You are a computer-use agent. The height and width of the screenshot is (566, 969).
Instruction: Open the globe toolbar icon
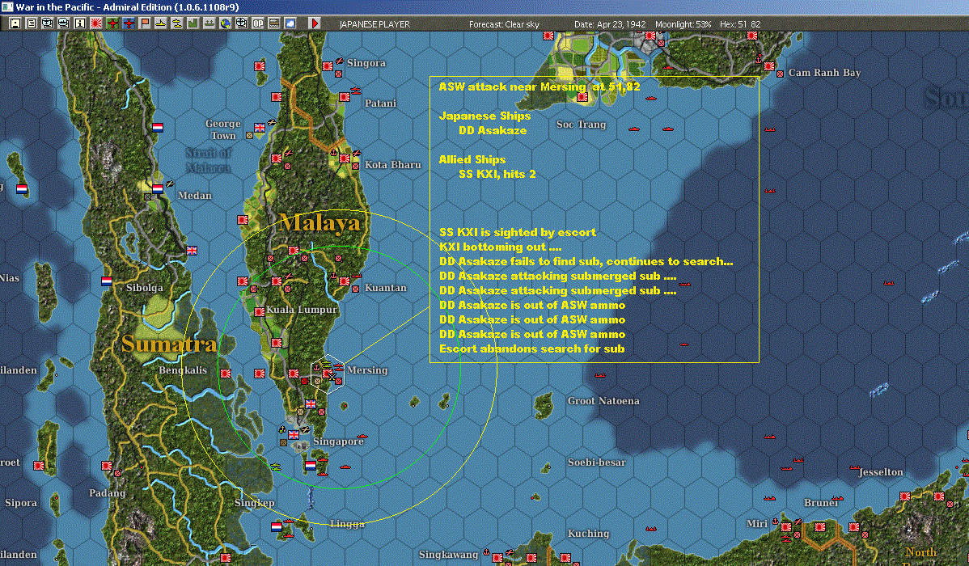pyautogui.click(x=226, y=23)
